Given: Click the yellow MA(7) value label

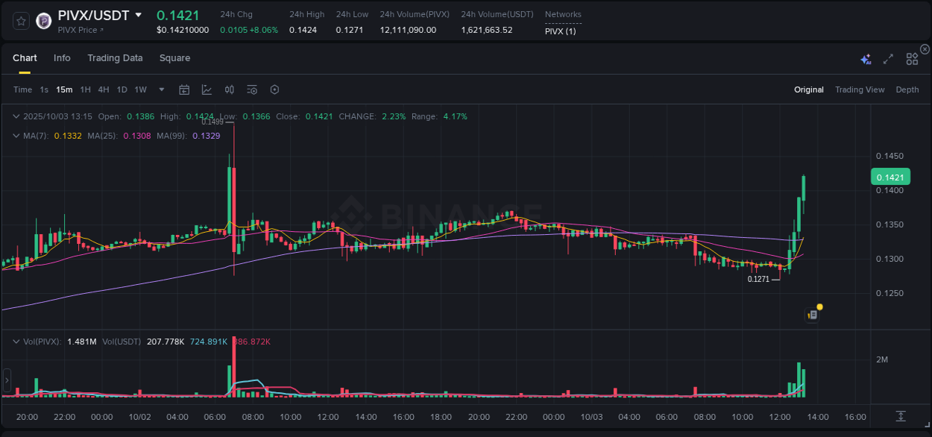Looking at the screenshot, I should 68,136.
